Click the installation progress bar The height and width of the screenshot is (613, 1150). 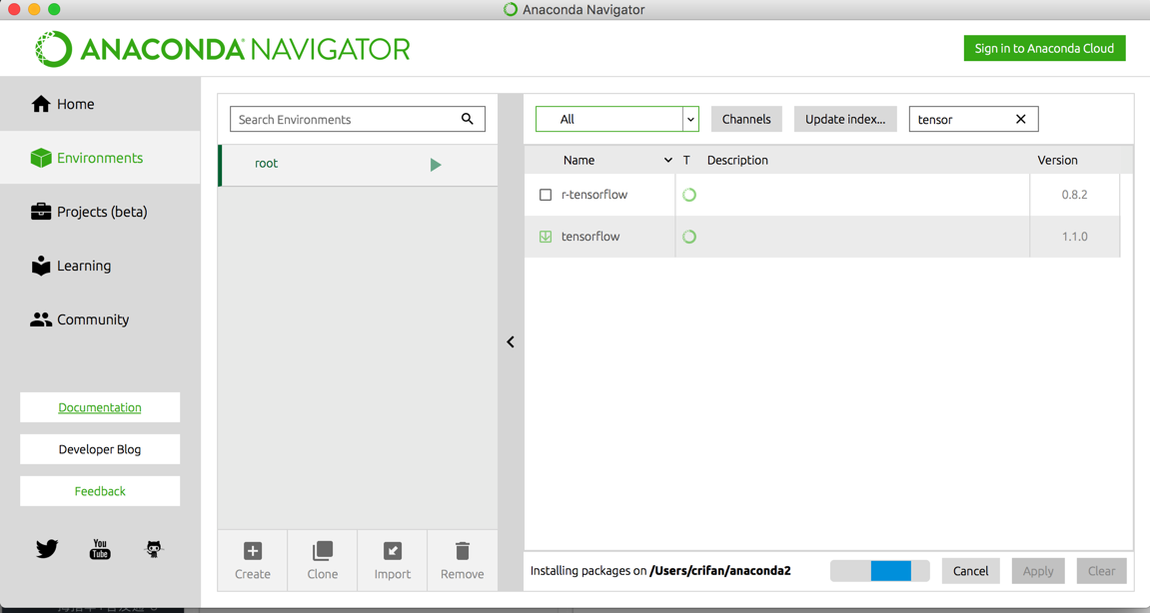click(x=880, y=571)
